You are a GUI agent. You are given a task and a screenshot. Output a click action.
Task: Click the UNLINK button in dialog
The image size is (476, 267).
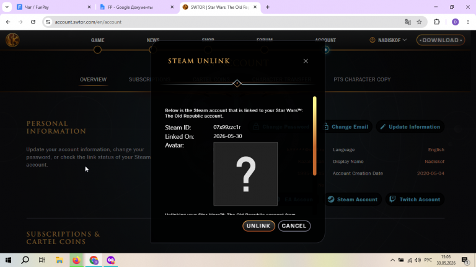point(258,225)
